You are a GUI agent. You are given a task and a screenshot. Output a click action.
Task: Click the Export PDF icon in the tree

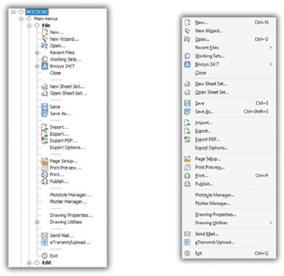(x=45, y=141)
